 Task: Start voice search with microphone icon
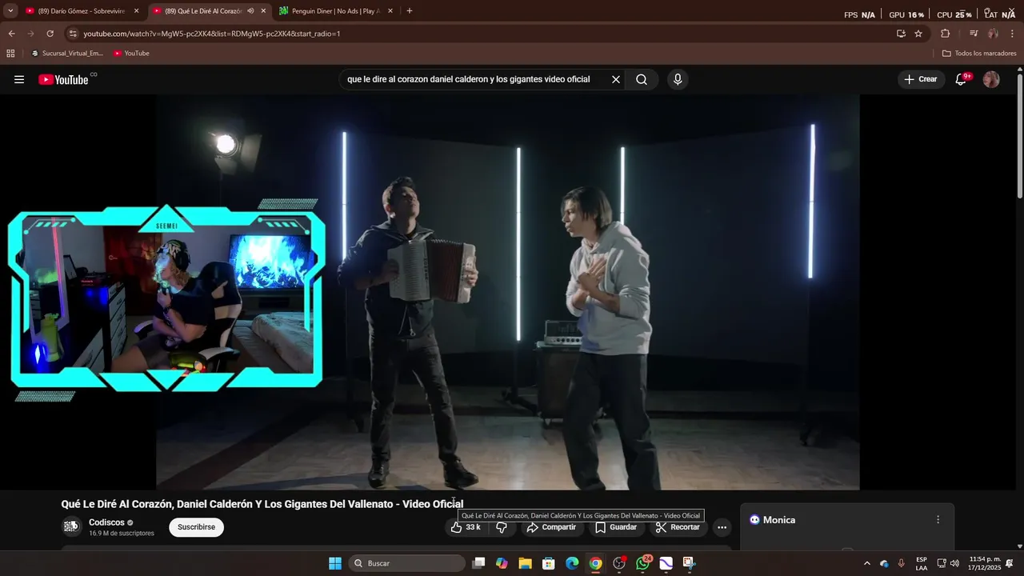(x=678, y=79)
